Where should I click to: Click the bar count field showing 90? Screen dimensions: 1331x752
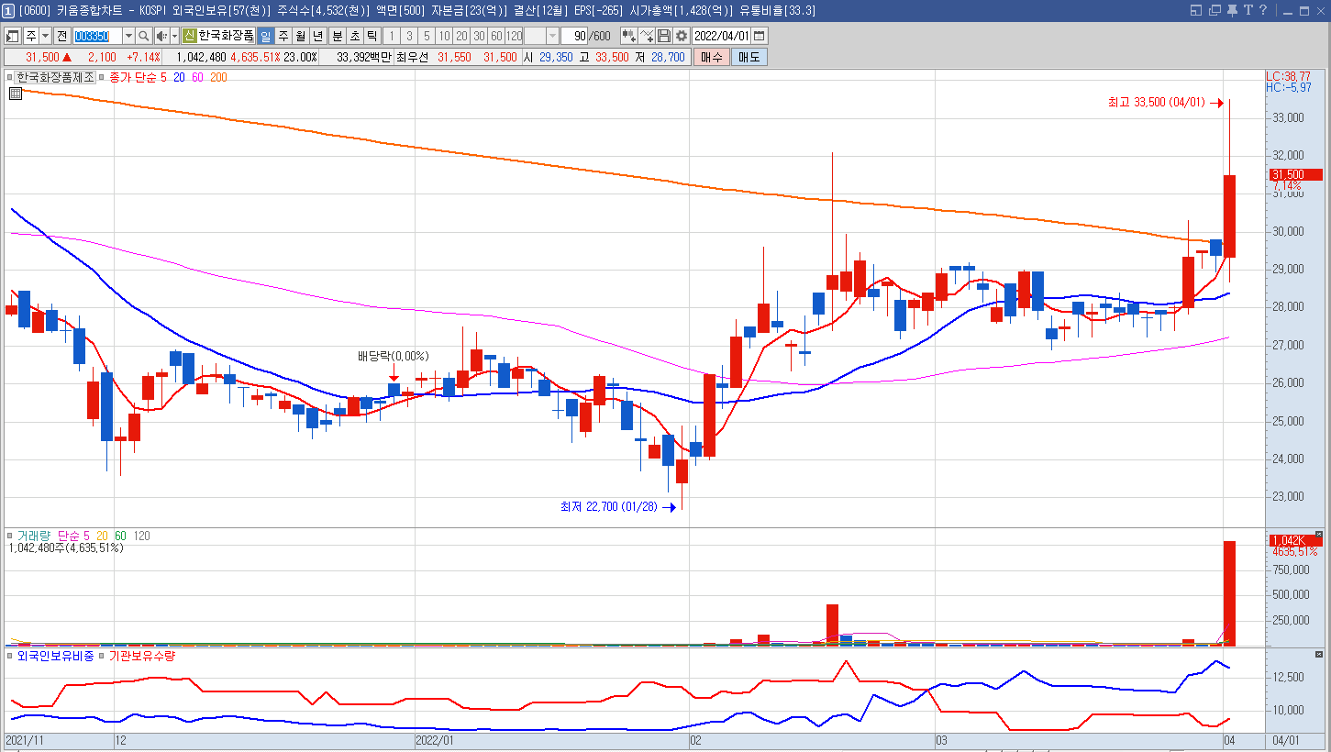point(576,36)
